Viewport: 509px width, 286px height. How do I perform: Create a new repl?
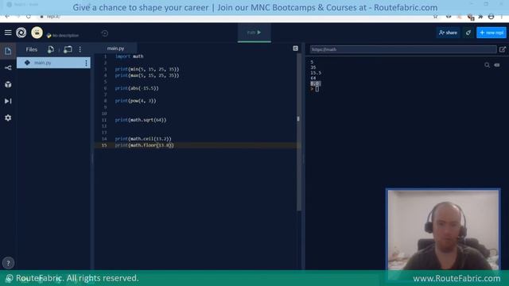coord(492,33)
